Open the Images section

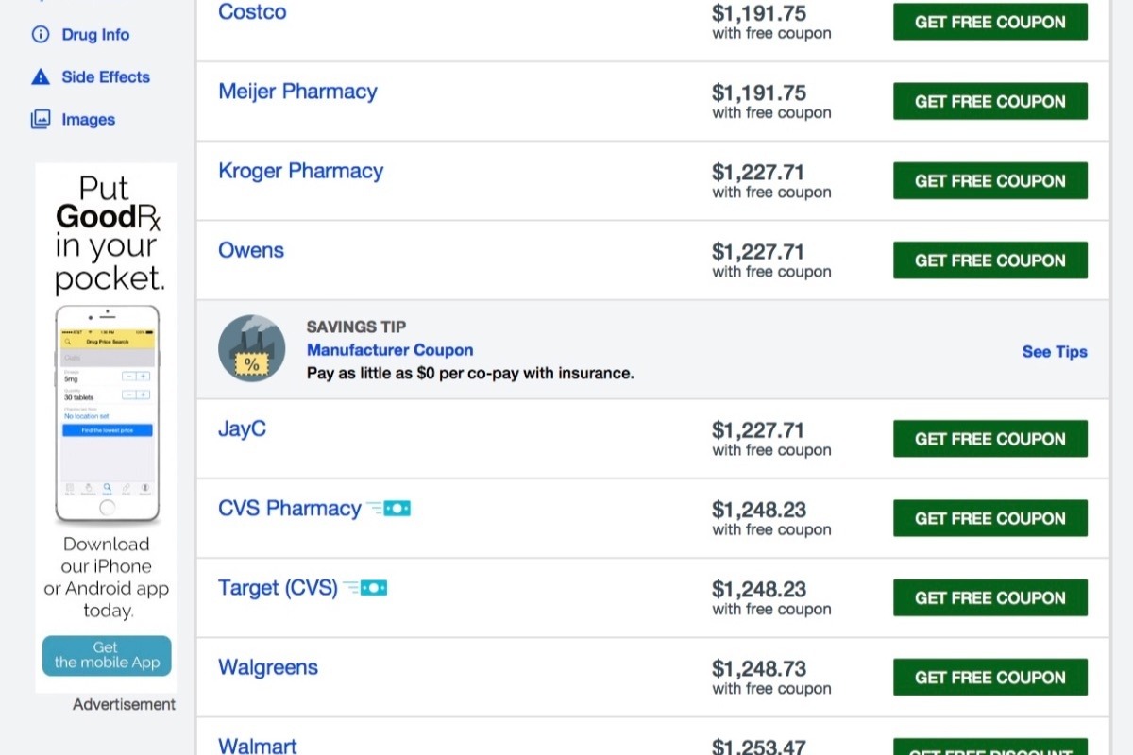(x=89, y=120)
